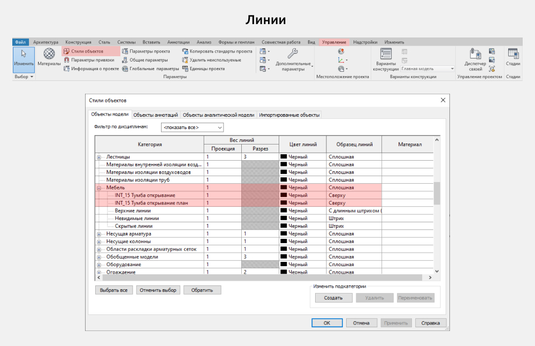Expand the Несущие колонны category
This screenshot has width=535, height=346.
99,242
